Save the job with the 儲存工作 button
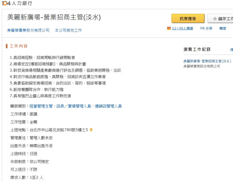The height and width of the screenshot is (182, 233). pyautogui.click(x=220, y=19)
